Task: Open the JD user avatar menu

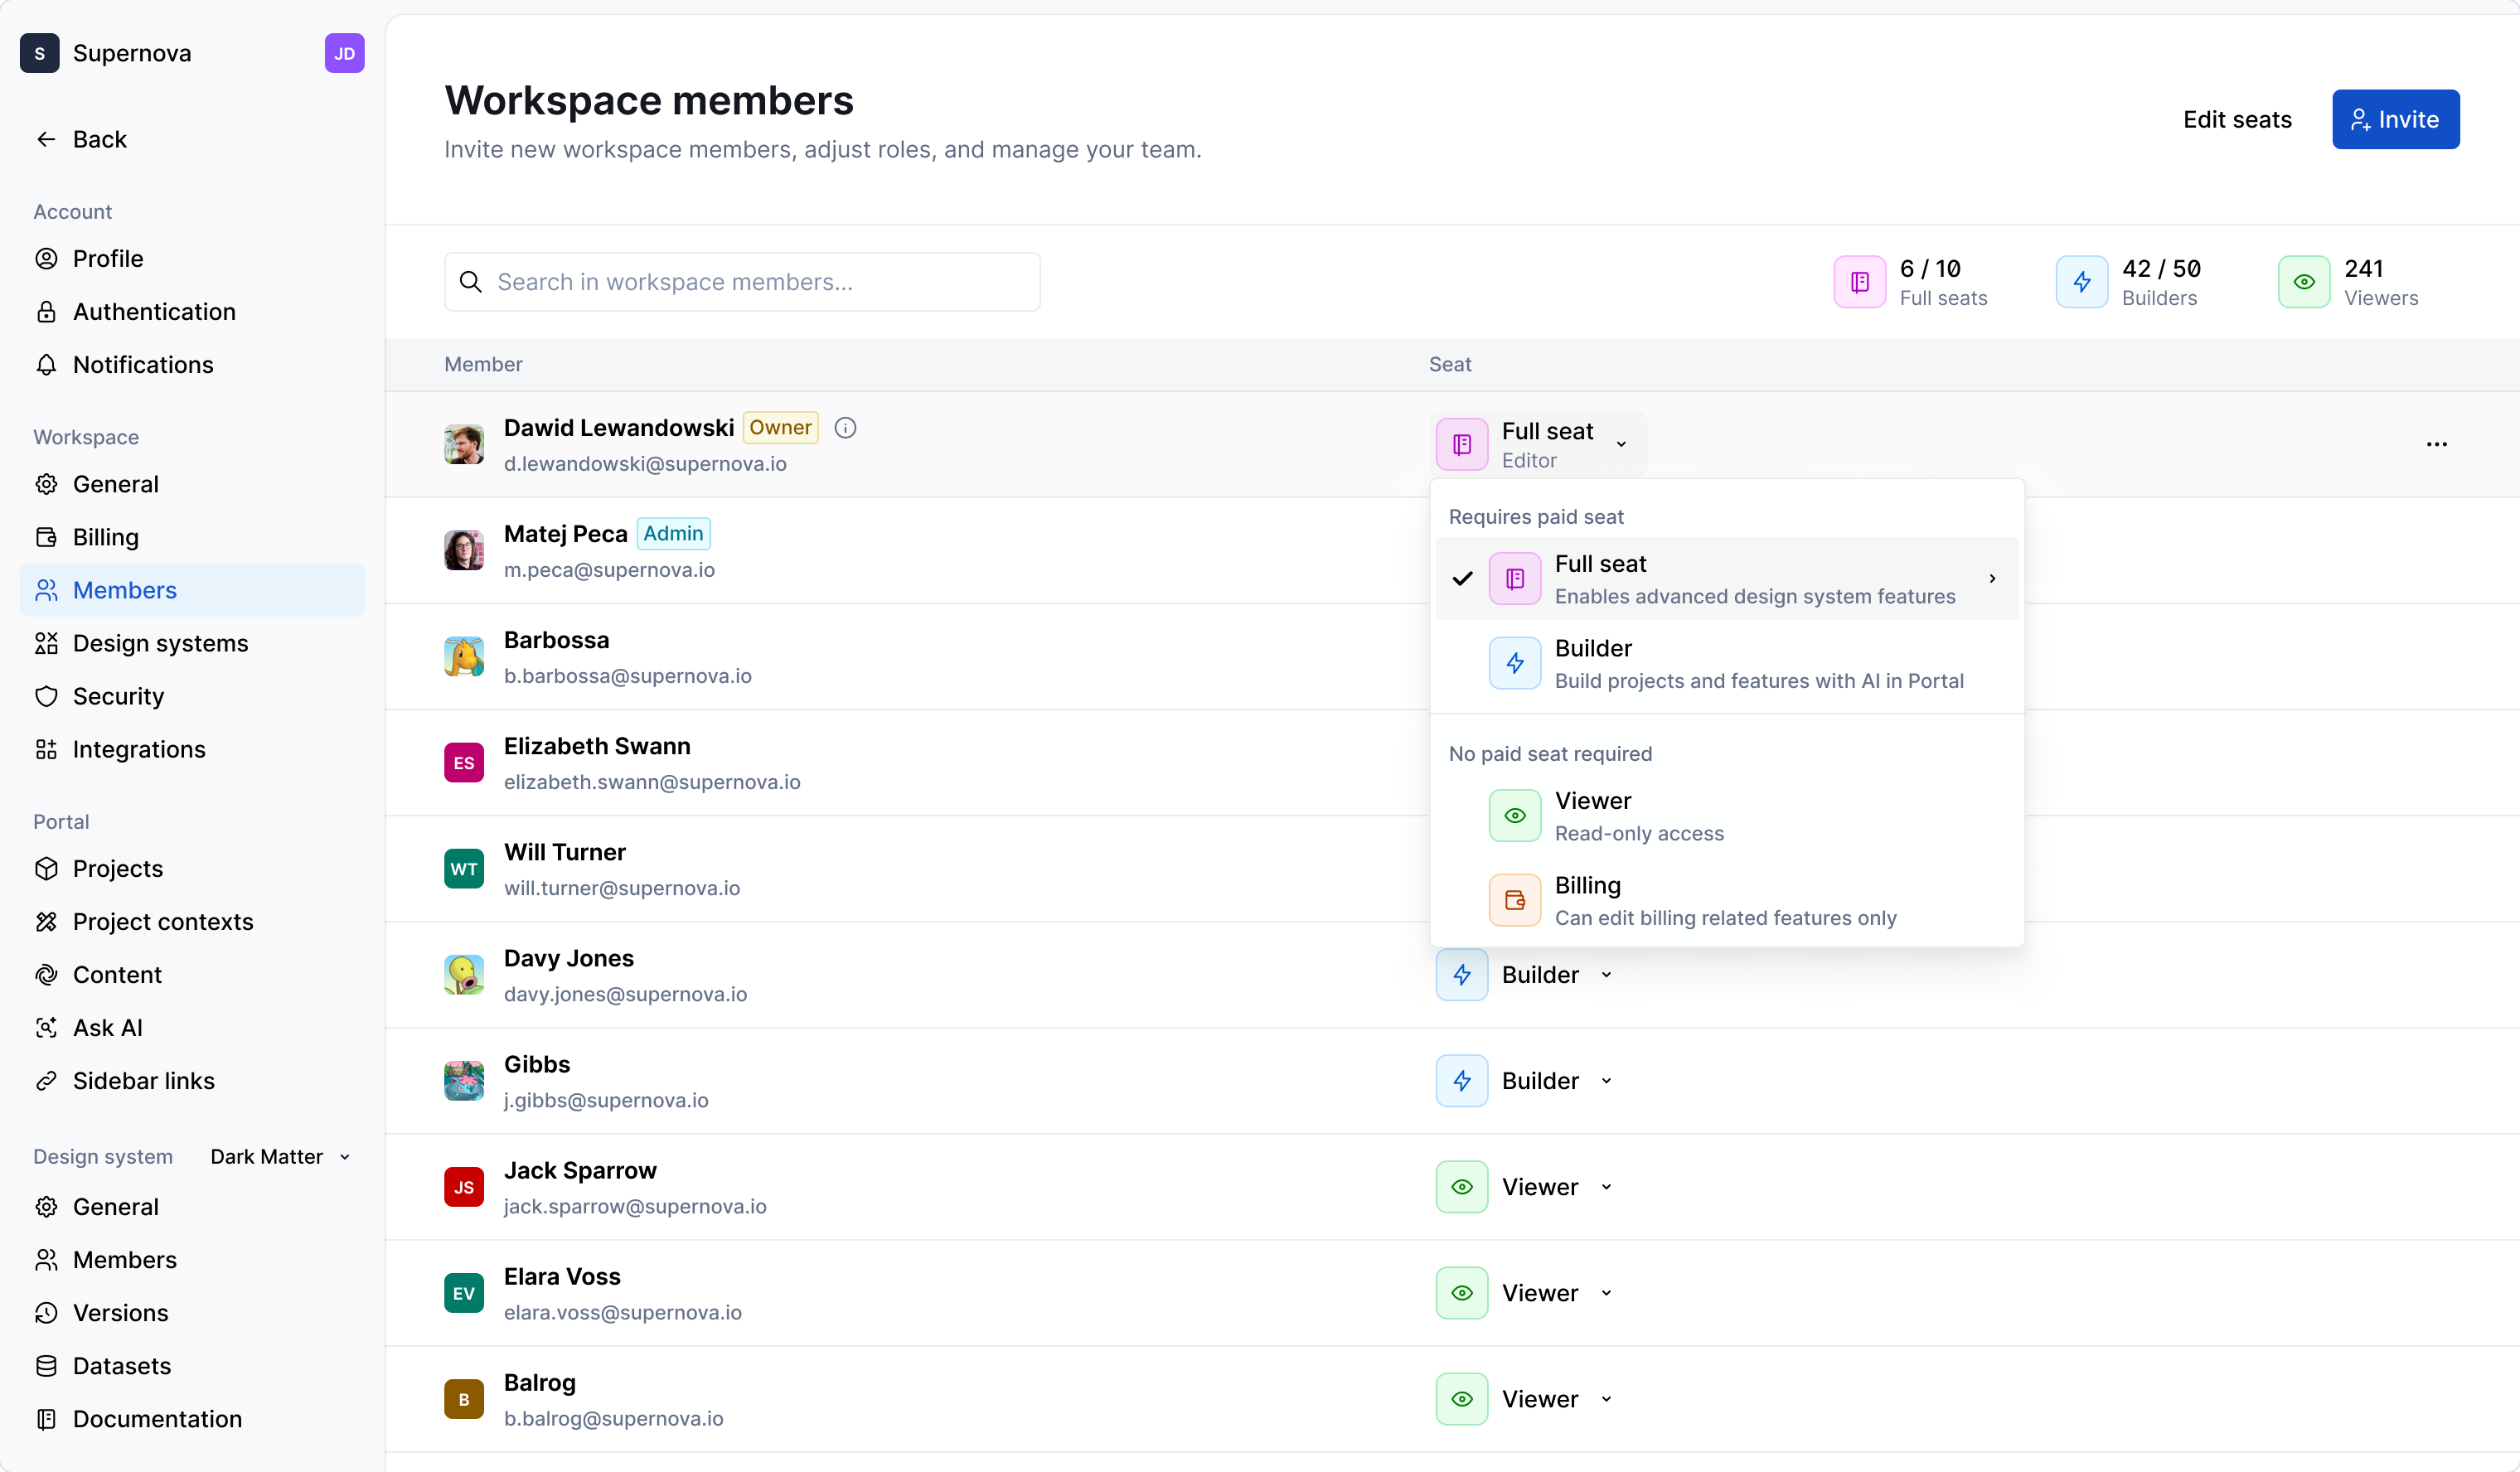Action: click(344, 53)
